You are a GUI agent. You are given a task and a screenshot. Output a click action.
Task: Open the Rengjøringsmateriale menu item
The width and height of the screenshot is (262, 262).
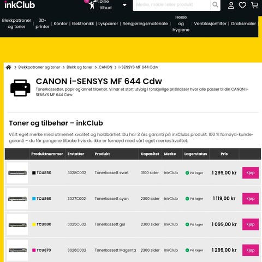point(145,23)
